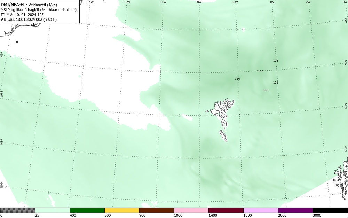Click the legend value 400
Image resolution: width=348 pixels, height=218 pixels.
pos(73,215)
